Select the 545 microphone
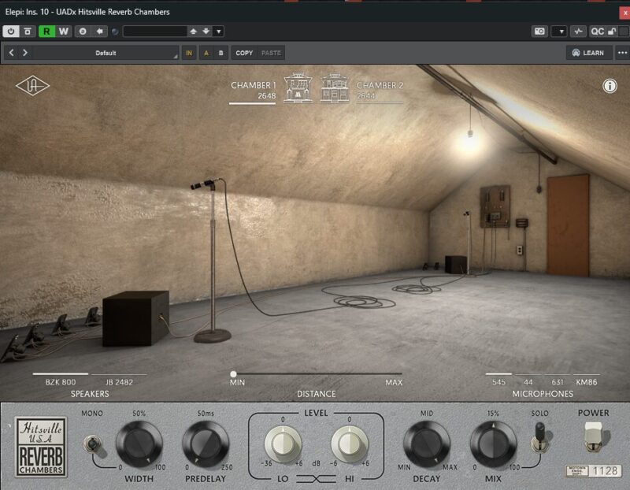Image resolution: width=630 pixels, height=490 pixels. click(x=498, y=379)
